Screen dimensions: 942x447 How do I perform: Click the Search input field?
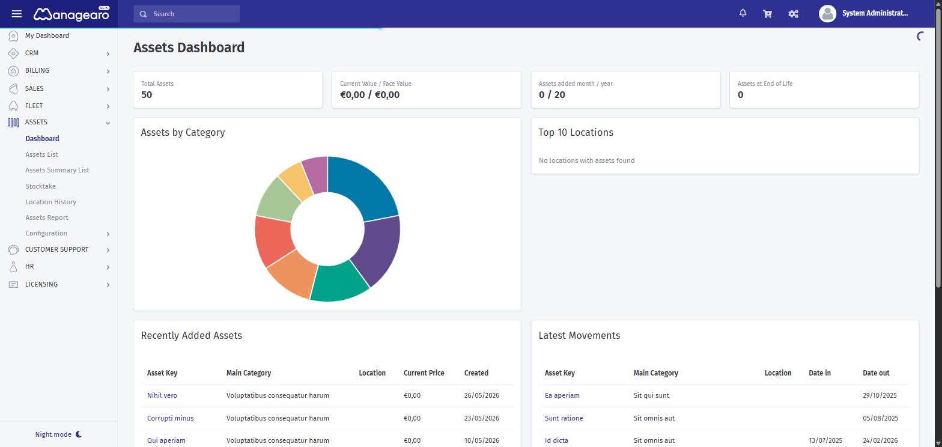(186, 14)
